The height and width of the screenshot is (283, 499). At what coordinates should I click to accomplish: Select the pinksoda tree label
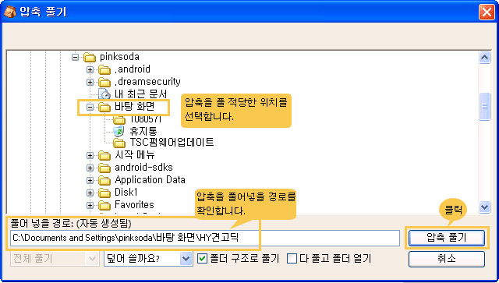click(119, 57)
